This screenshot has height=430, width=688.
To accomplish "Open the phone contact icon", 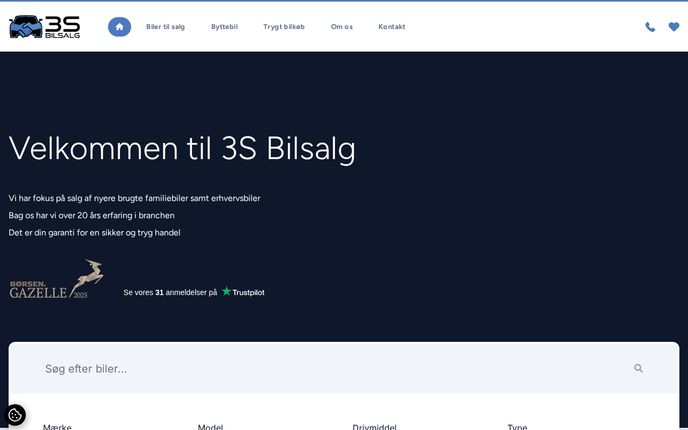I will [650, 27].
